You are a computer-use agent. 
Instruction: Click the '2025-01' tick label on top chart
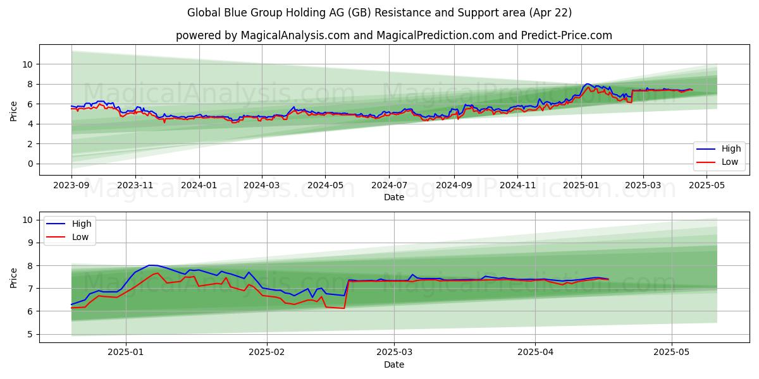click(x=581, y=186)
